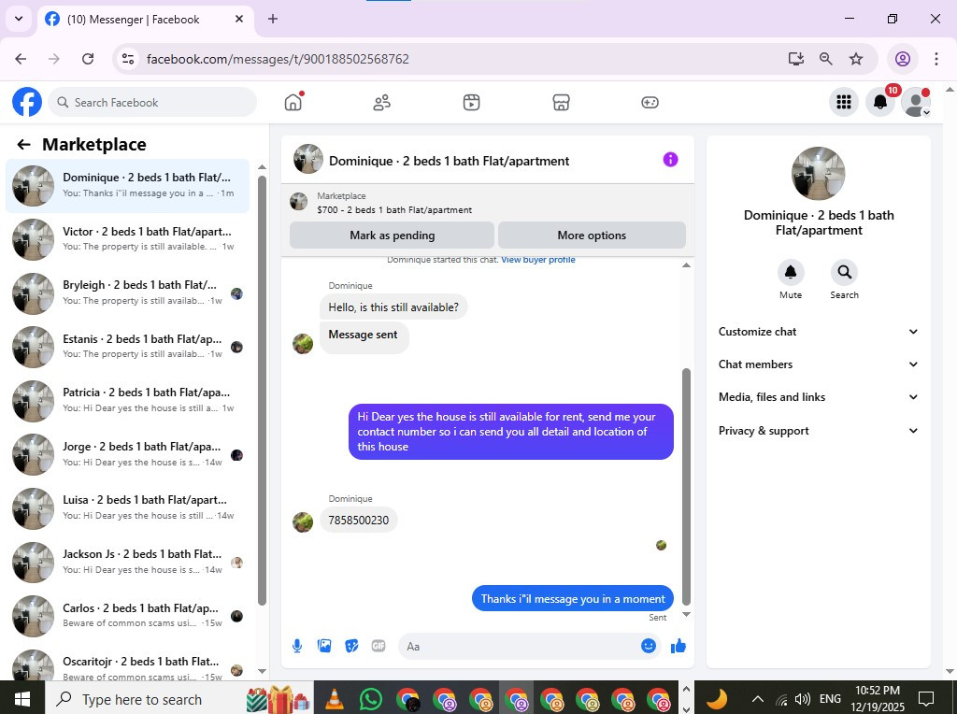Screen dimensions: 957x714
Task: Open the Luisa conversation
Action: pyautogui.click(x=128, y=507)
